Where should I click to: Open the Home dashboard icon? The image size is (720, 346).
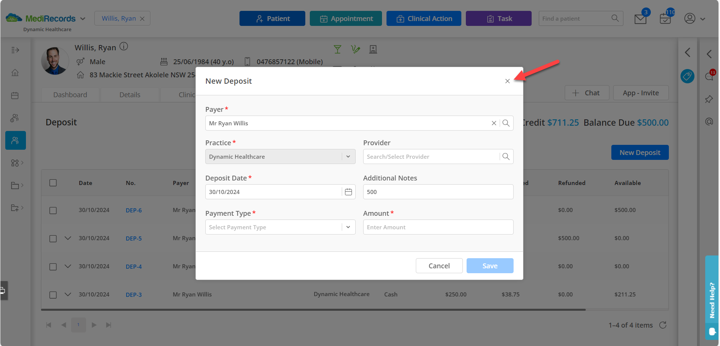[15, 73]
